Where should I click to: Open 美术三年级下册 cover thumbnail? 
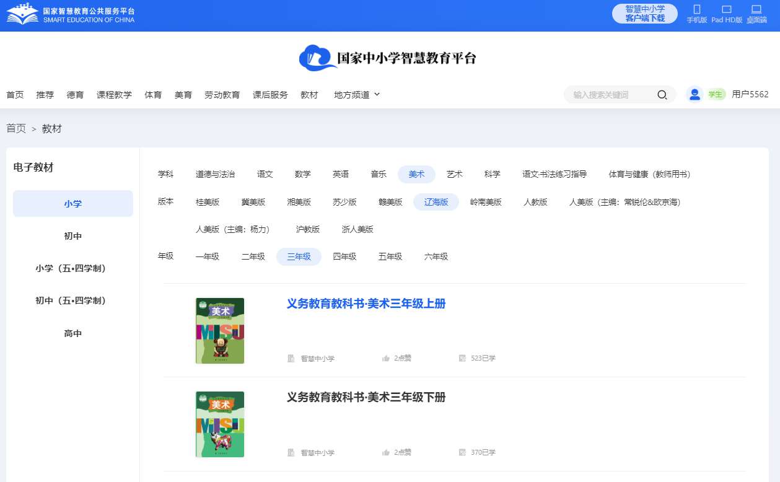coord(220,424)
